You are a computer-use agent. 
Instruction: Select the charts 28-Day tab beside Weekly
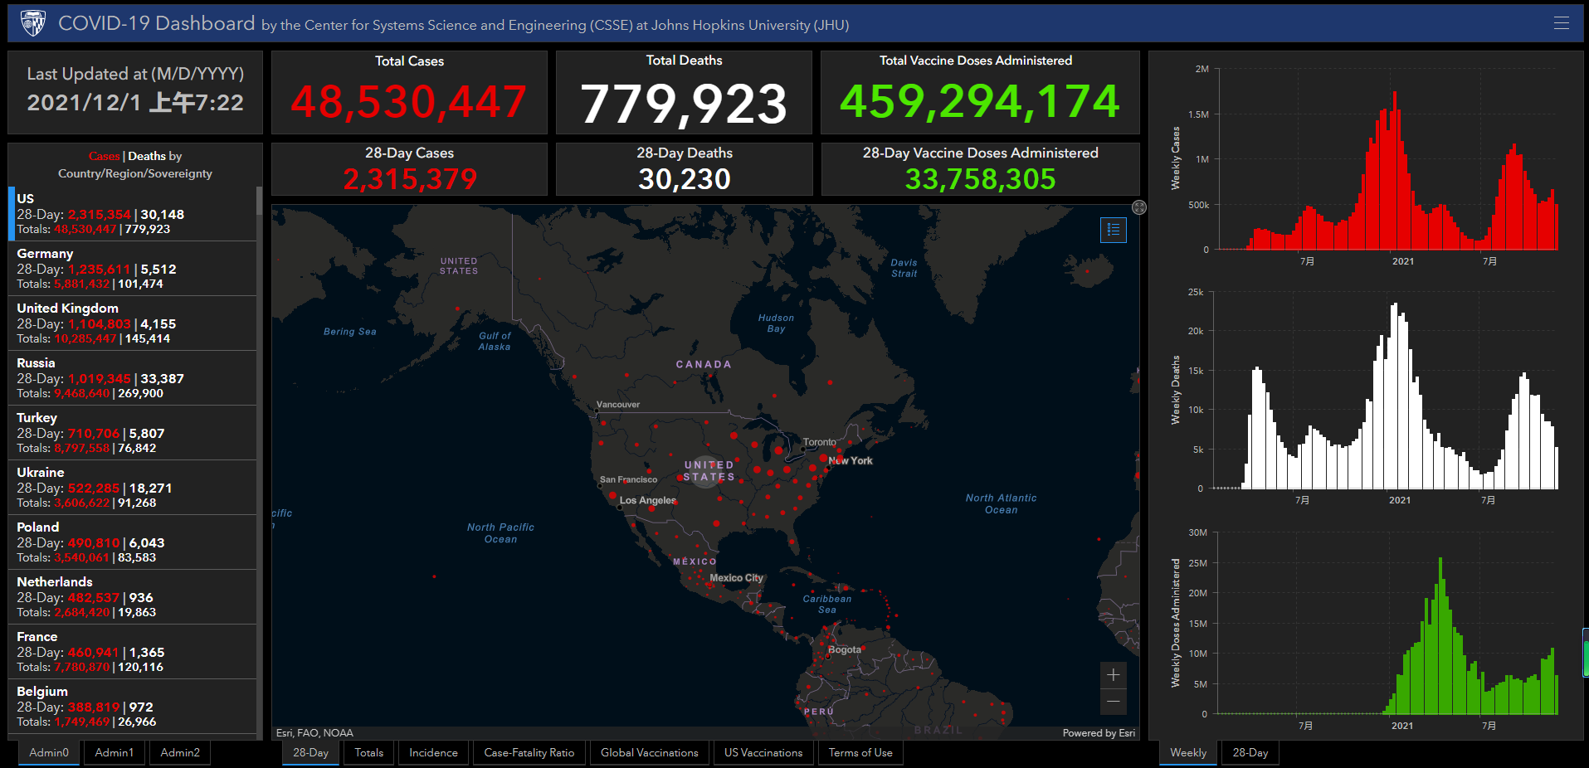pyautogui.click(x=1250, y=753)
